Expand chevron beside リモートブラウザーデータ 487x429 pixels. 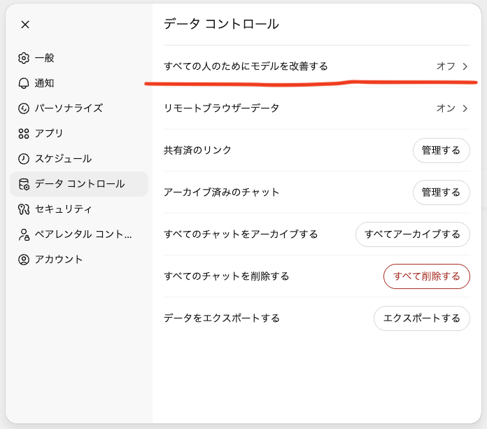coord(465,108)
